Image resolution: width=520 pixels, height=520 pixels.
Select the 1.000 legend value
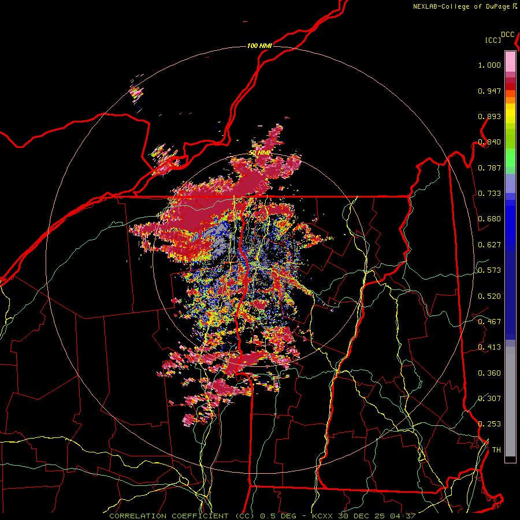pos(489,65)
